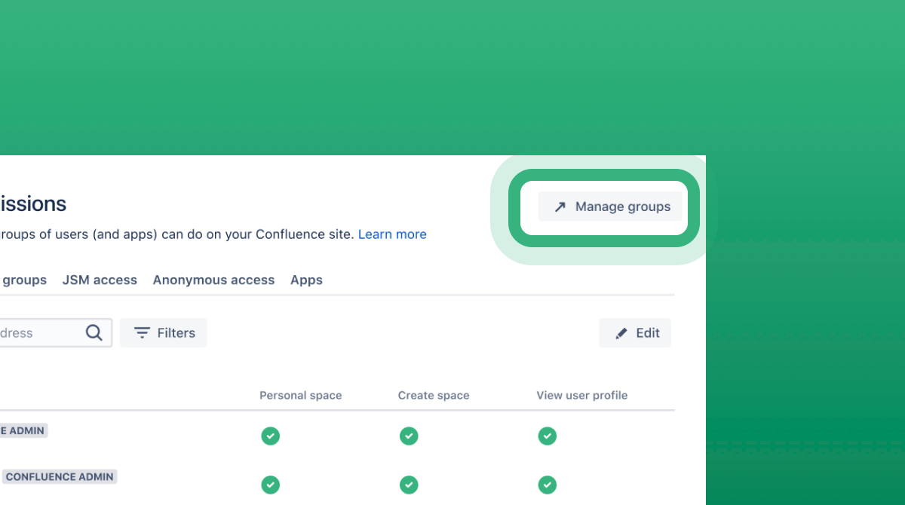The height and width of the screenshot is (505, 905).
Task: Click the arrow icon beside Manage groups
Action: [x=560, y=207]
